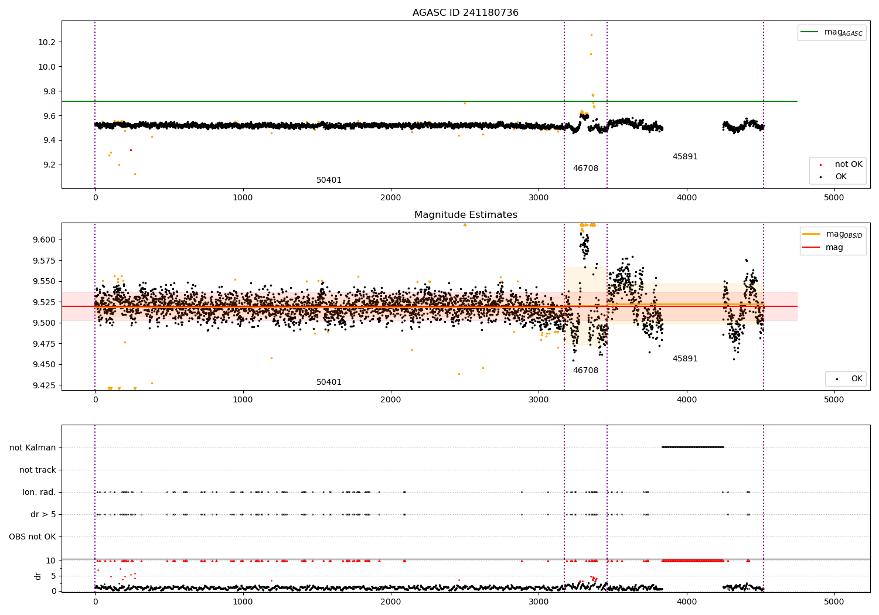
Task: Click the 9.450 y-axis tick label
Action: [45, 364]
